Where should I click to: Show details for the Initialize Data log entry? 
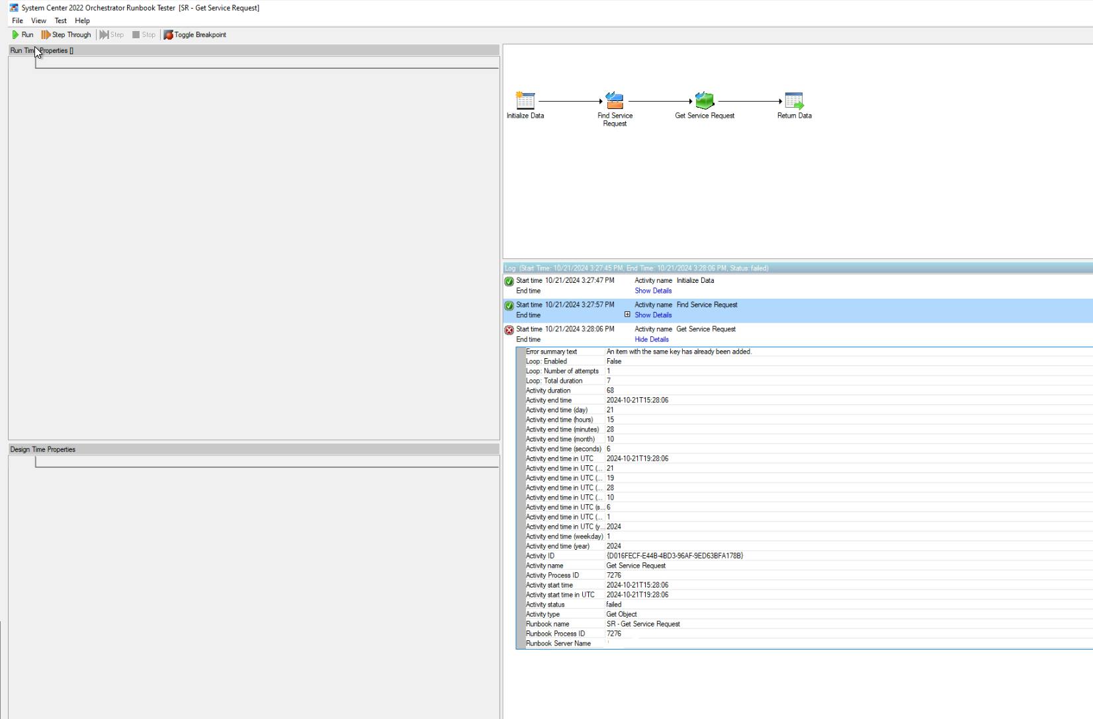[x=653, y=291]
